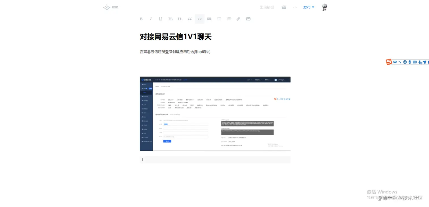Screen dimensions: 429x207
Task: Click the article title 对接网易云信1V1聊天
Action: pos(176,37)
